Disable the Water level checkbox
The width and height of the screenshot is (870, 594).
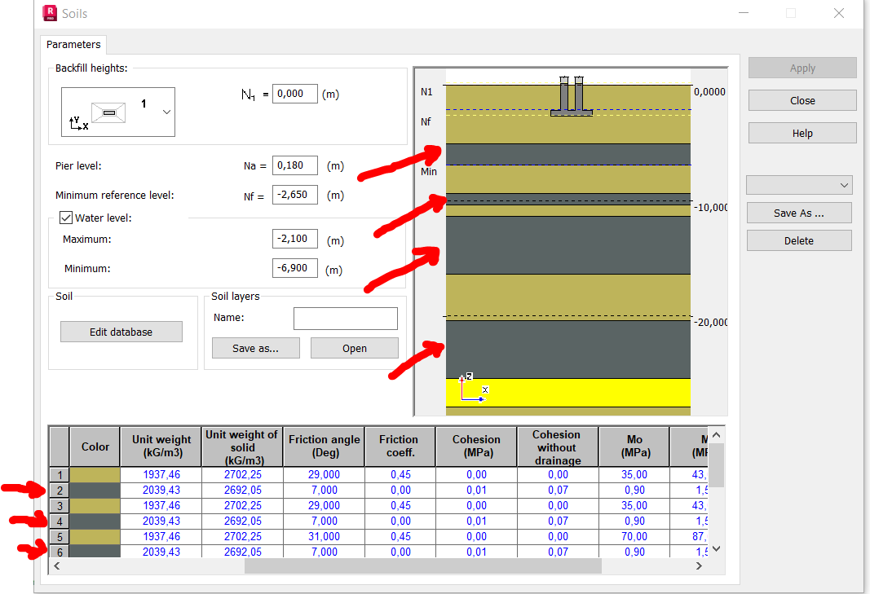(66, 217)
